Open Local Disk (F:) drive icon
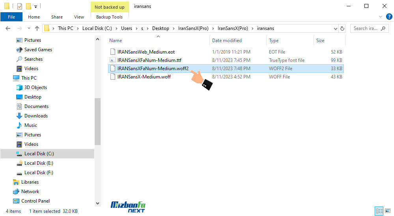 click(19, 173)
